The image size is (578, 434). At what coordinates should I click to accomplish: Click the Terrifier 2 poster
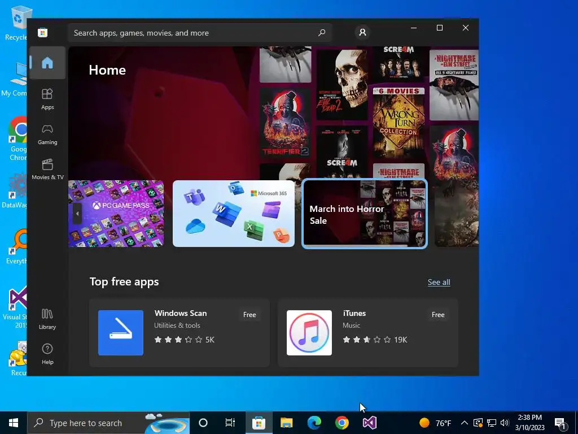(285, 123)
